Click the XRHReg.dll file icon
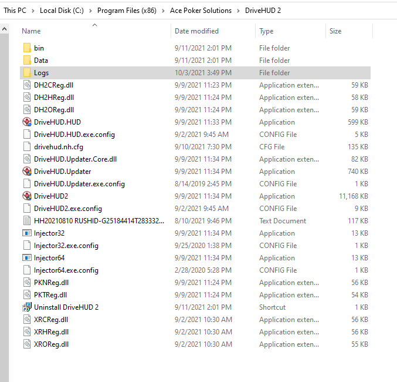Screen dimensions: 397x382 click(x=27, y=332)
